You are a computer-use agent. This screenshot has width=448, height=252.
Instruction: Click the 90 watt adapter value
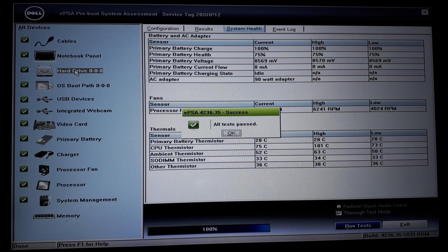click(x=274, y=79)
